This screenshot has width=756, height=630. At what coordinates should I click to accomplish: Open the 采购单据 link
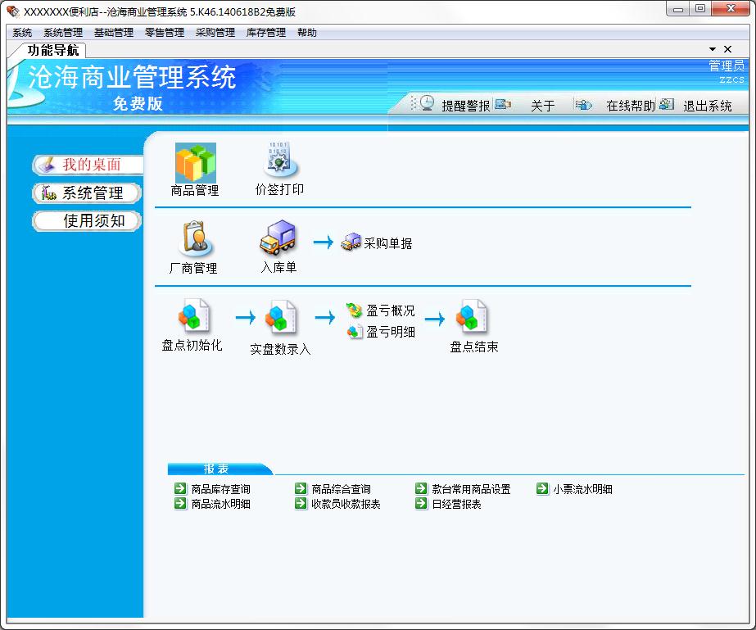[388, 243]
